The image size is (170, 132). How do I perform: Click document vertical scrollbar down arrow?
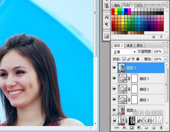point(96,124)
